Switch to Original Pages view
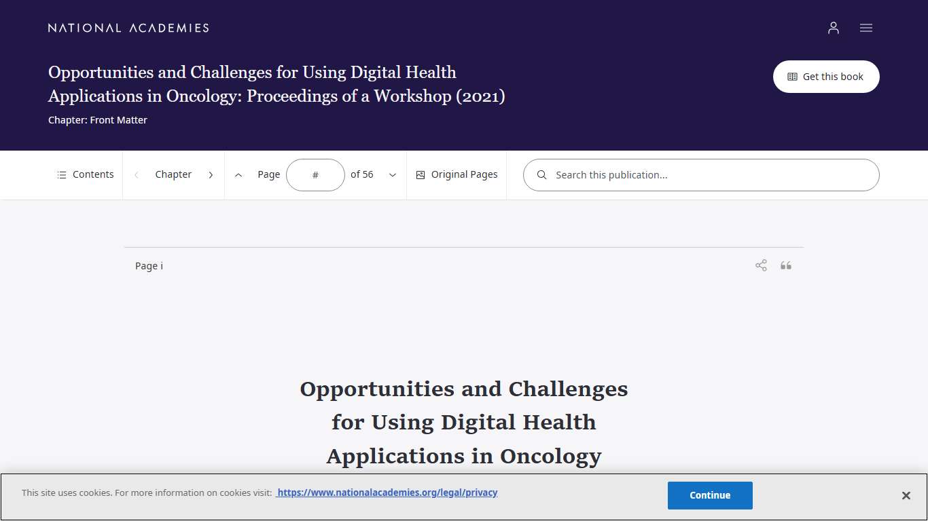Image resolution: width=928 pixels, height=521 pixels. tap(456, 174)
